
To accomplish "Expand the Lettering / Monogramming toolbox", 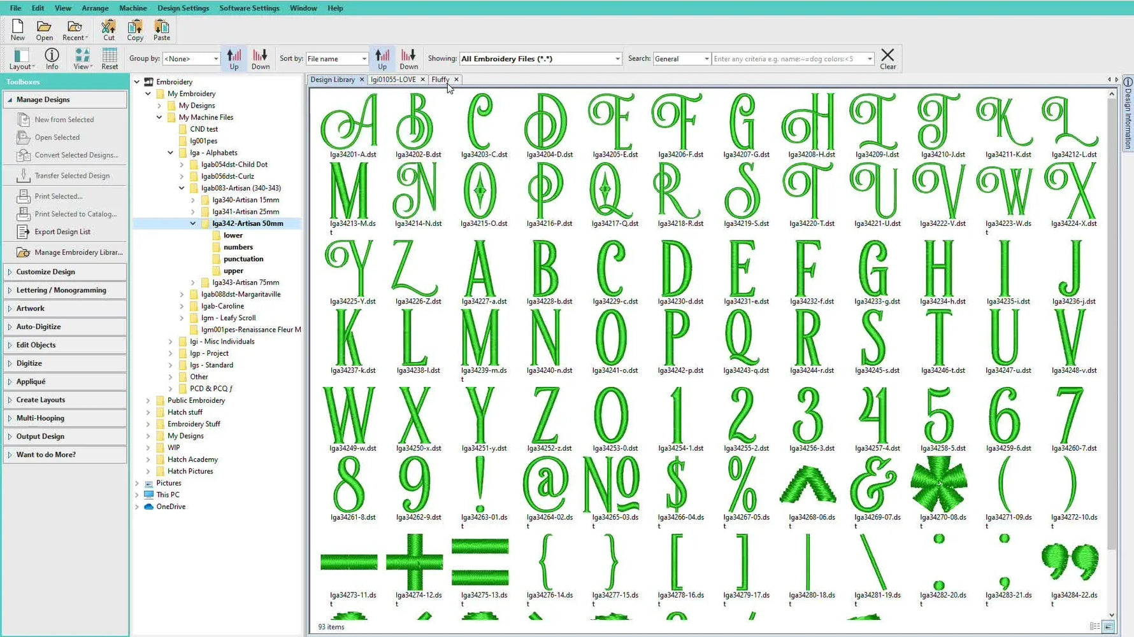I will (x=65, y=290).
